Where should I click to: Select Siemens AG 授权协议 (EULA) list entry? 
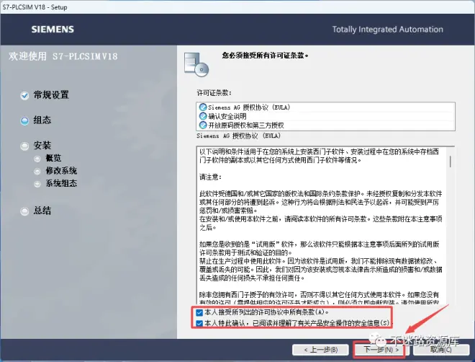coord(325,107)
